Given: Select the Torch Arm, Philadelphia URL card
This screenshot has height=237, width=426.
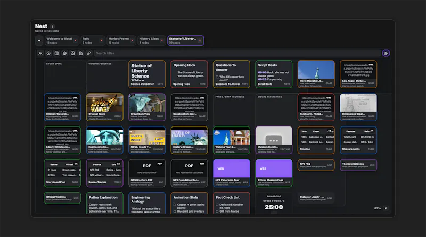Looking at the screenshot, I should pyautogui.click(x=316, y=107).
